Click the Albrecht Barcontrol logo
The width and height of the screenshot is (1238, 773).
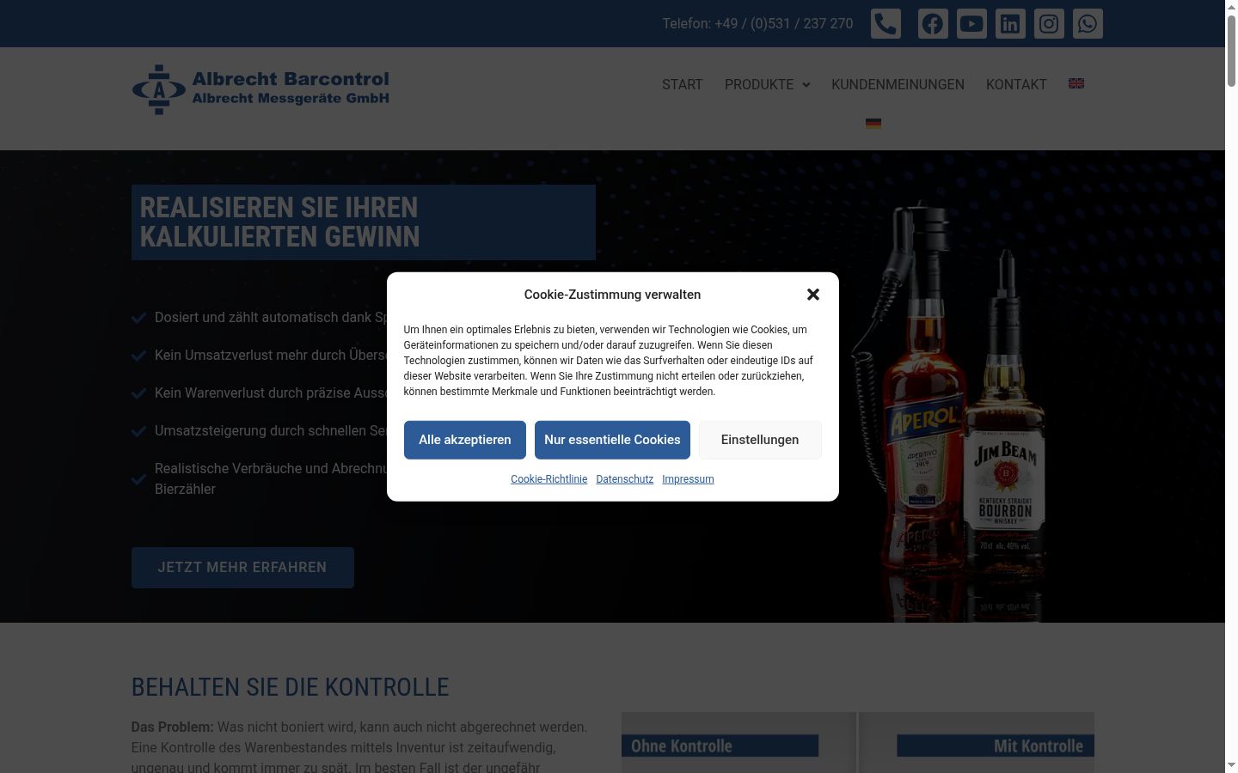click(260, 89)
